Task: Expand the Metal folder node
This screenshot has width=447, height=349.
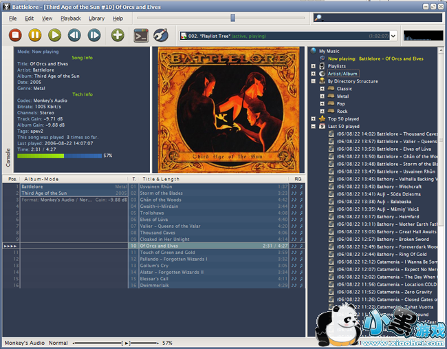Action: pyautogui.click(x=321, y=96)
